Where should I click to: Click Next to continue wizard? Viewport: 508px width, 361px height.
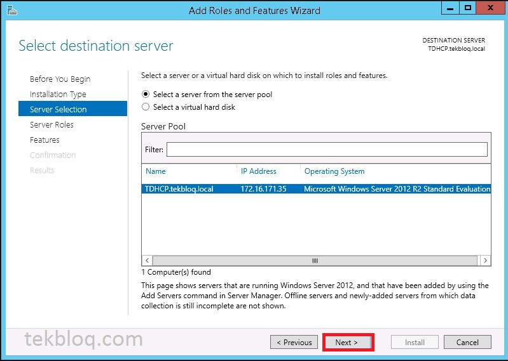pos(348,342)
